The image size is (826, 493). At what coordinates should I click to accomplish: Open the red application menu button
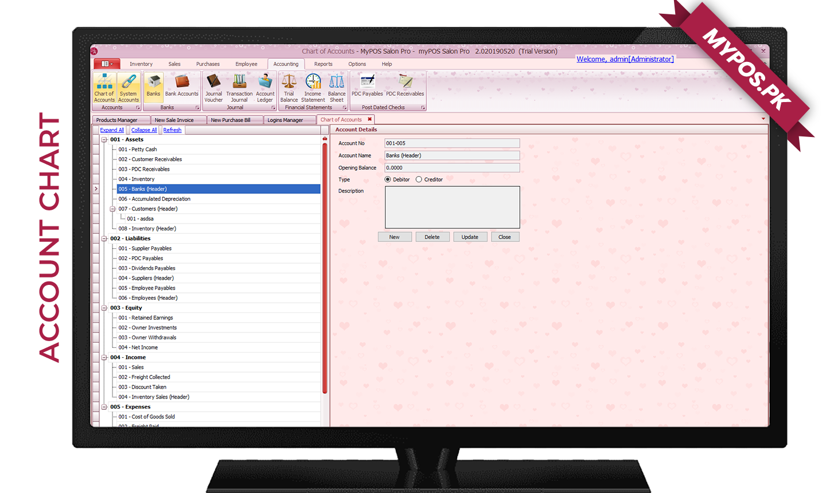click(107, 64)
